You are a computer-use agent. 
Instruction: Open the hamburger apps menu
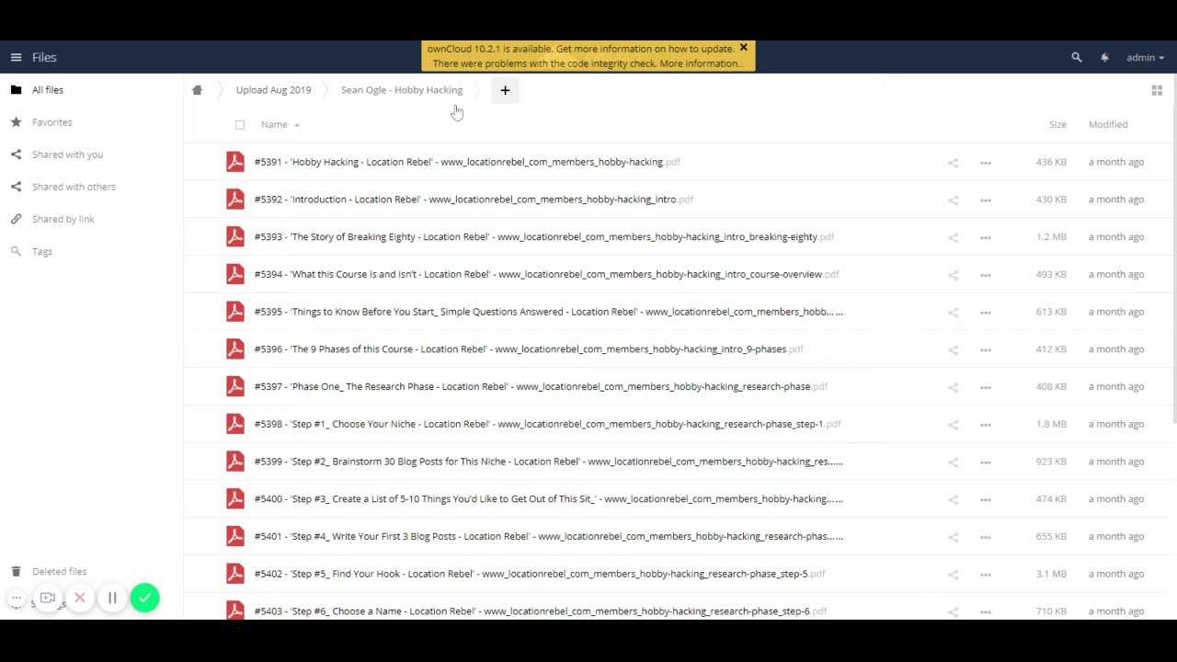(16, 57)
